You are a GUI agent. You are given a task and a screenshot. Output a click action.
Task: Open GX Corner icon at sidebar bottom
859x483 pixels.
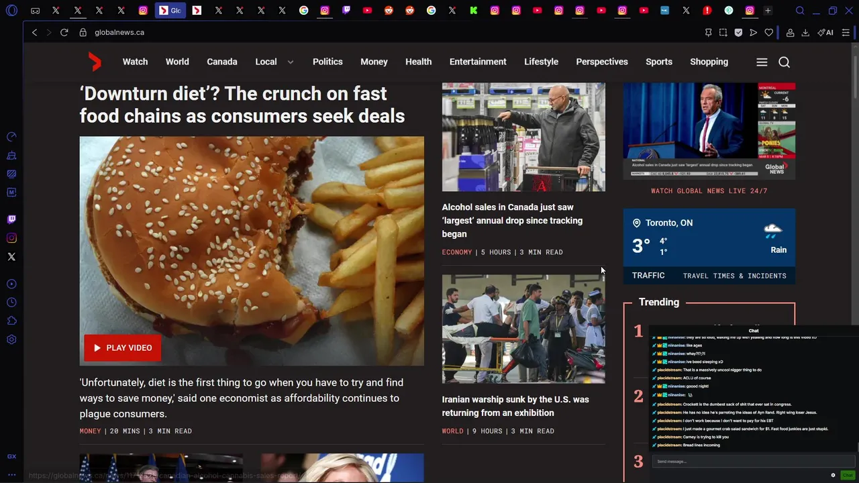(11, 456)
